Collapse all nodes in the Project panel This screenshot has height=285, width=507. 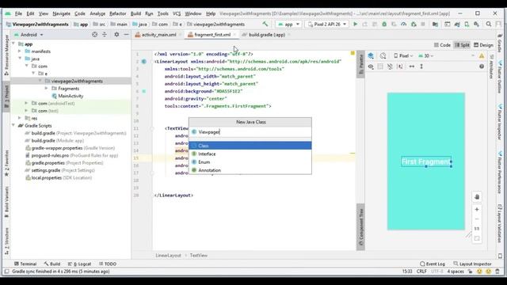(x=105, y=35)
